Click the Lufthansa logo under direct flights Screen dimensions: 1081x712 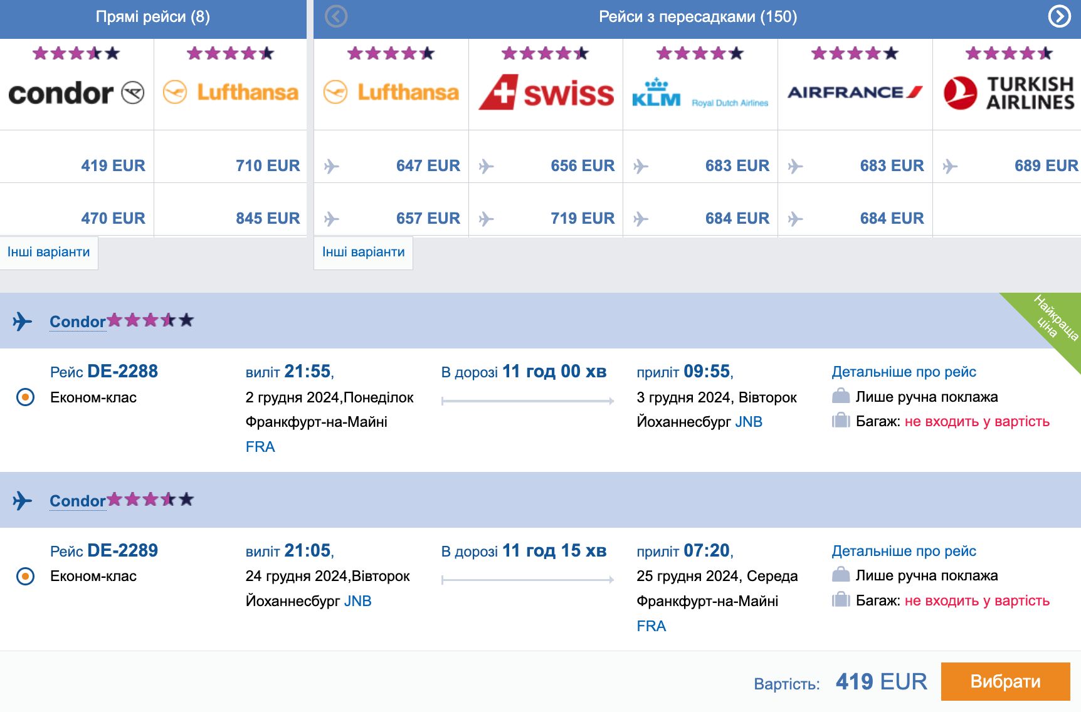[230, 92]
